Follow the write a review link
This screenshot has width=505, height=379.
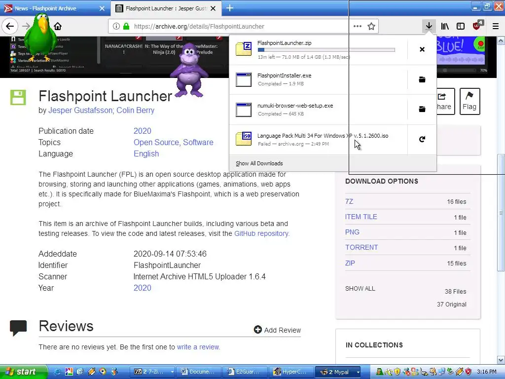(x=198, y=347)
